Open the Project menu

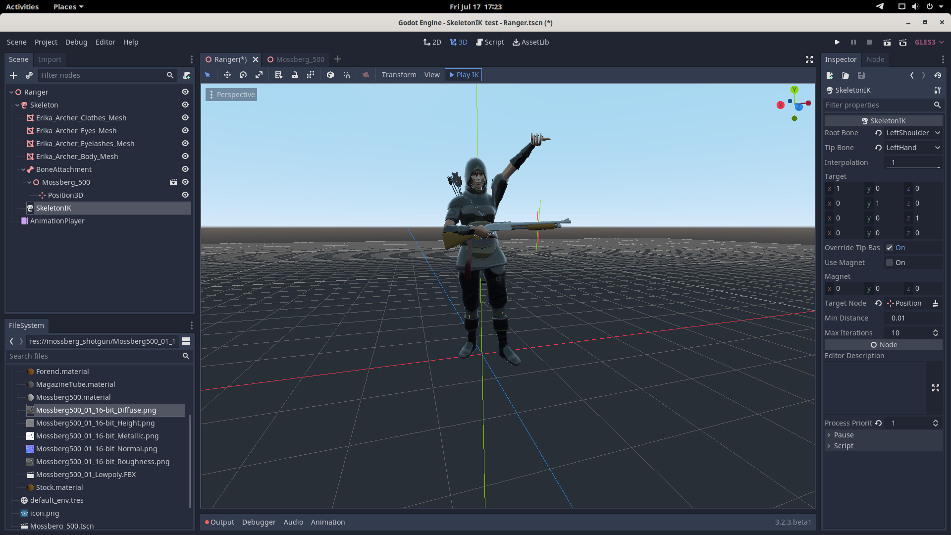46,42
